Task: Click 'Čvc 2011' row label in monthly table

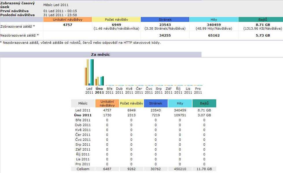Action: point(83,140)
